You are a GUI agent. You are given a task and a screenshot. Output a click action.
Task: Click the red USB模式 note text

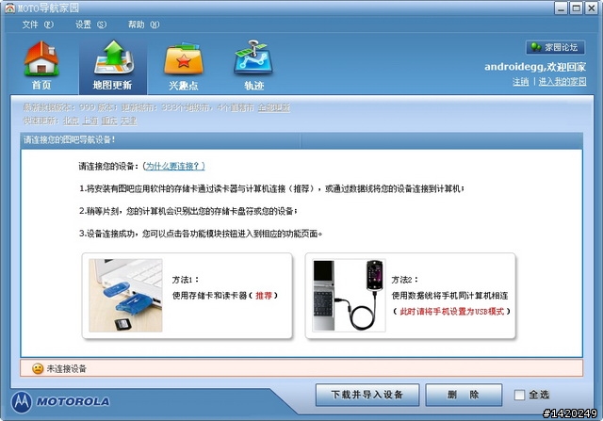(x=452, y=312)
